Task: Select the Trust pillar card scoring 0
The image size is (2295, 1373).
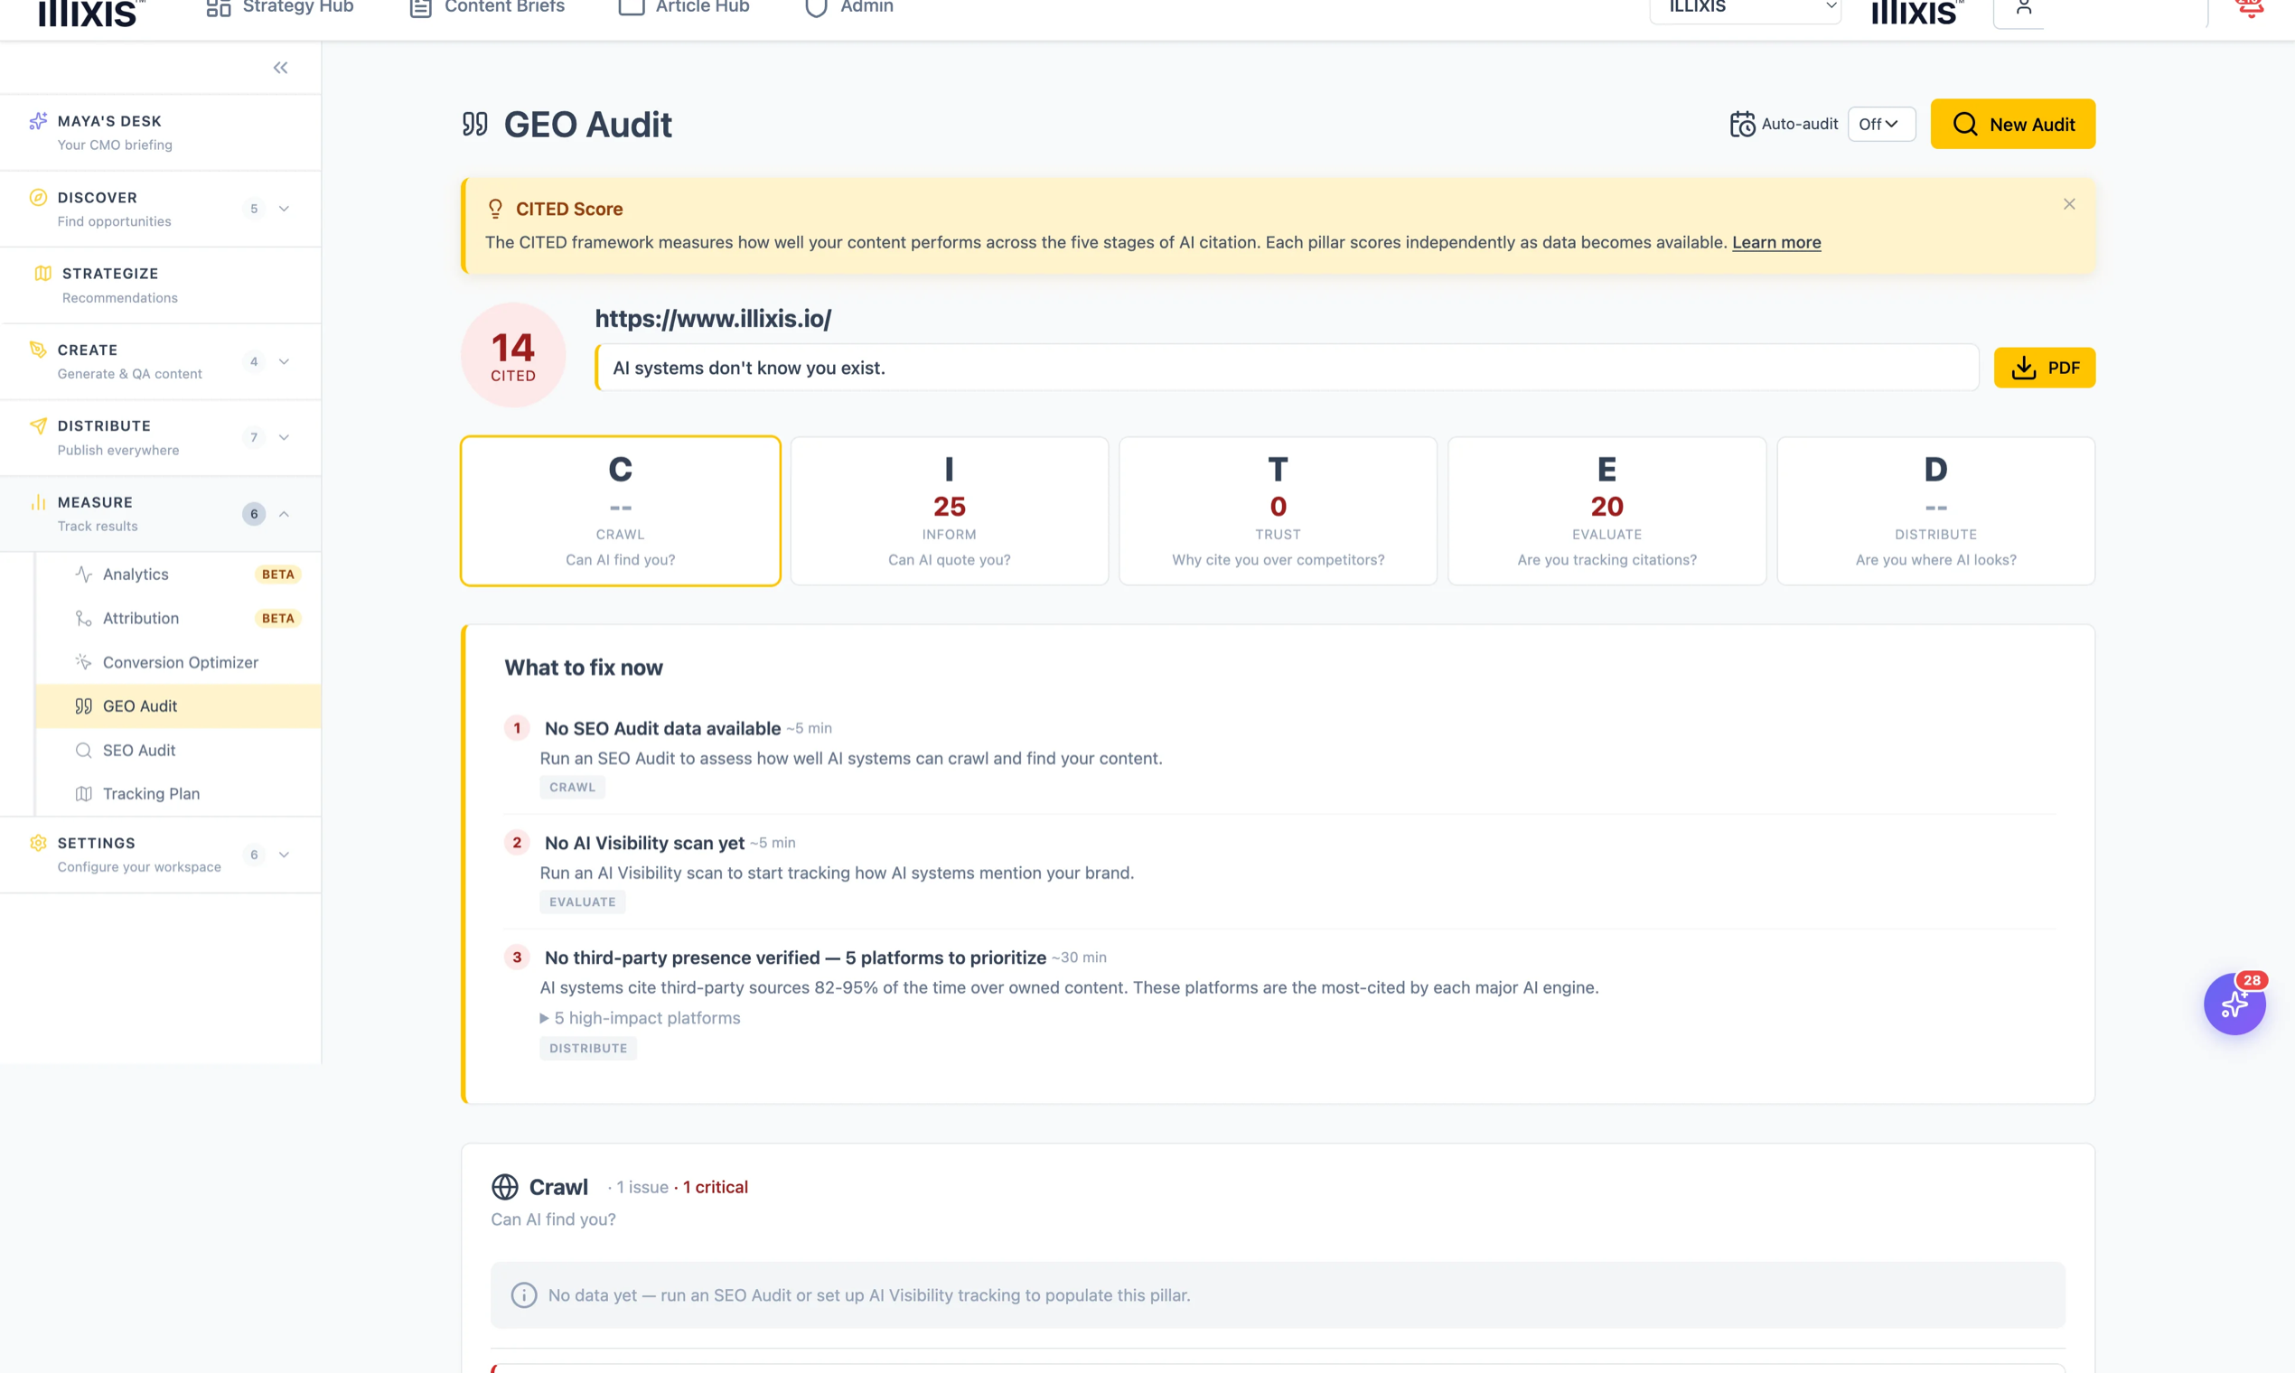Action: tap(1278, 510)
